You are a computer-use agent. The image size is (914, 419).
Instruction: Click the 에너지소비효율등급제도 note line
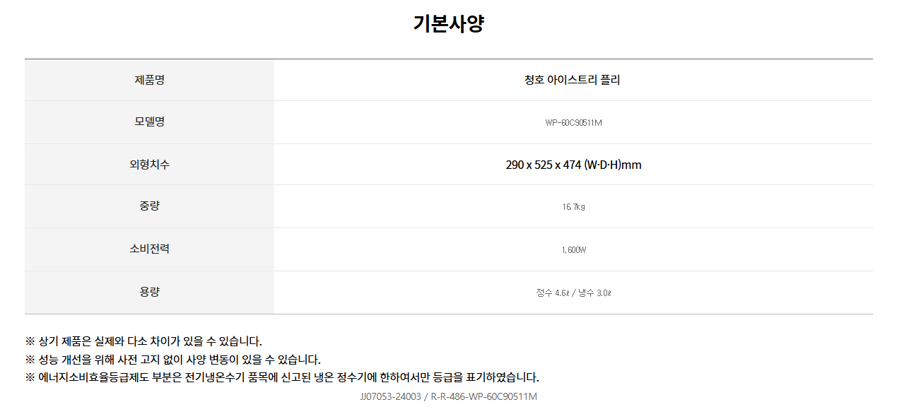pos(282,377)
